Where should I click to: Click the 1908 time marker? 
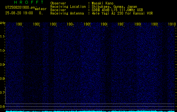(x=138, y=24)
